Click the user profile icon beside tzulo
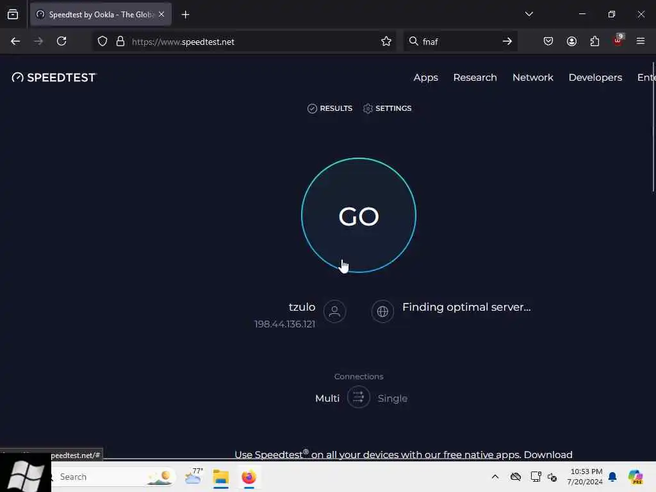 click(x=334, y=311)
